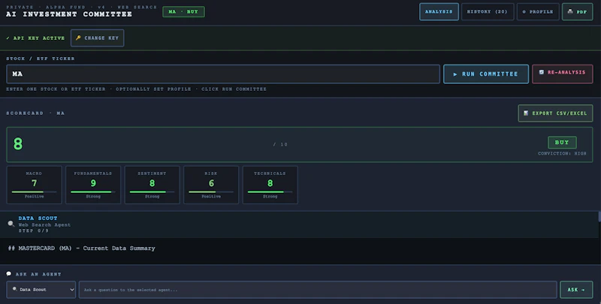This screenshot has width=601, height=304.
Task: Click the Data Scout agent heading
Action: 38,218
